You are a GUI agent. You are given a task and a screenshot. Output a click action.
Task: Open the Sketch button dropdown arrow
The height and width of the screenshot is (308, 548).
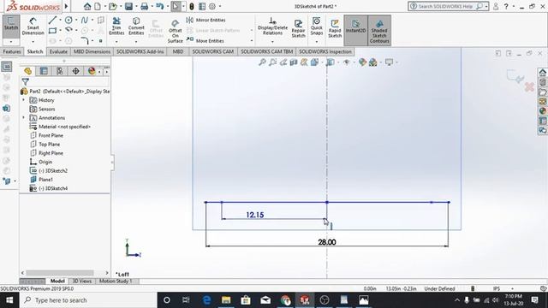point(11,42)
